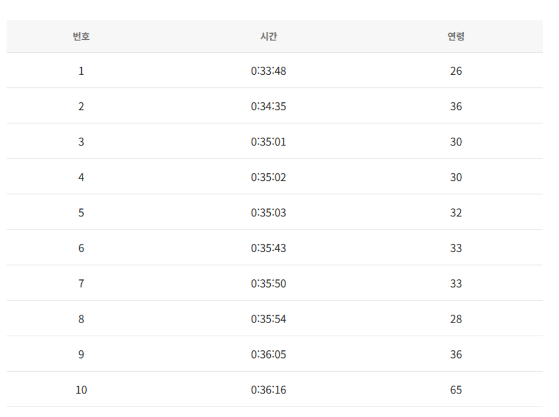
Task: Click the time value 0:35:43
Action: (269, 248)
